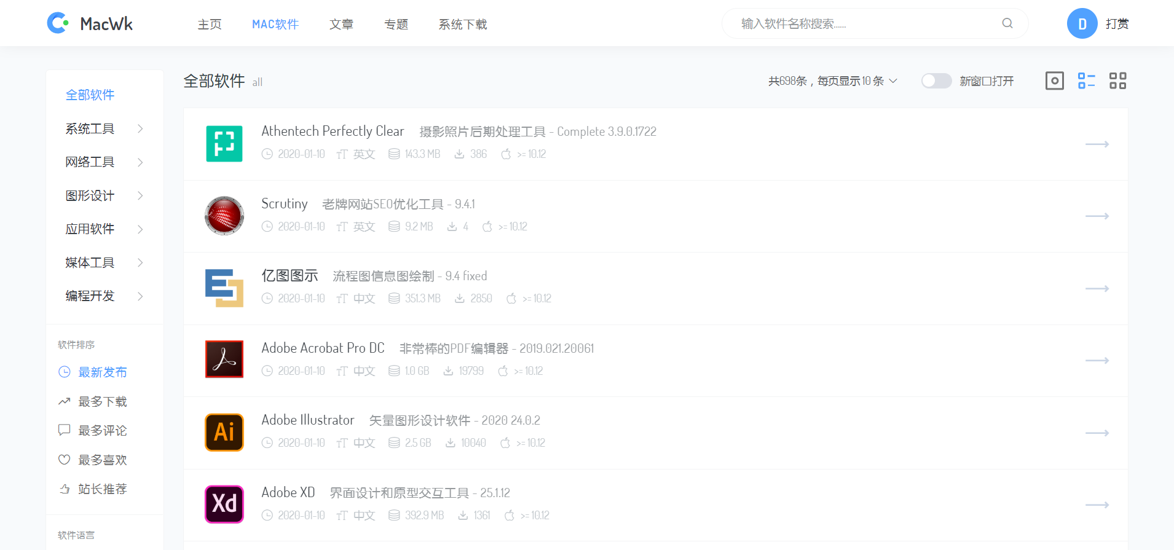
Task: Open 系统下载 nav item
Action: tap(463, 24)
